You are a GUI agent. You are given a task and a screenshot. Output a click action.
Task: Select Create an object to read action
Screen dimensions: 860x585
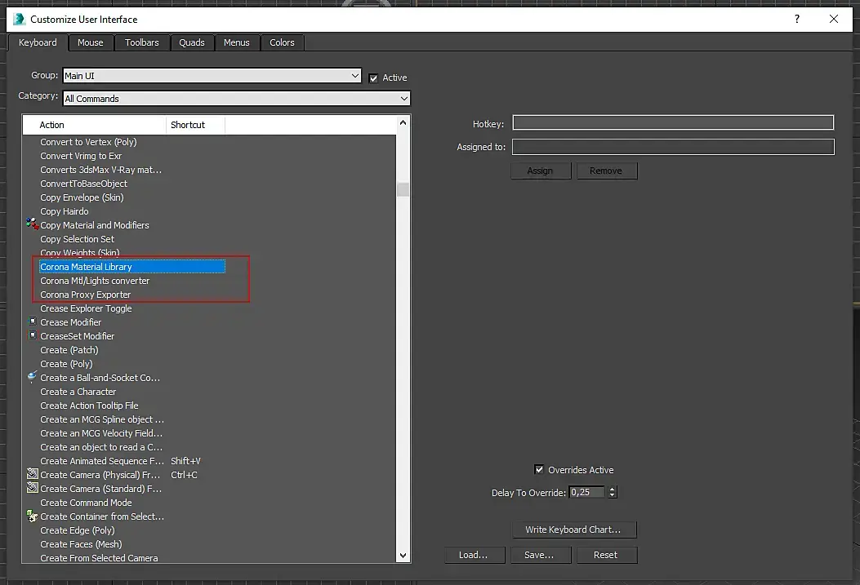click(x=101, y=447)
